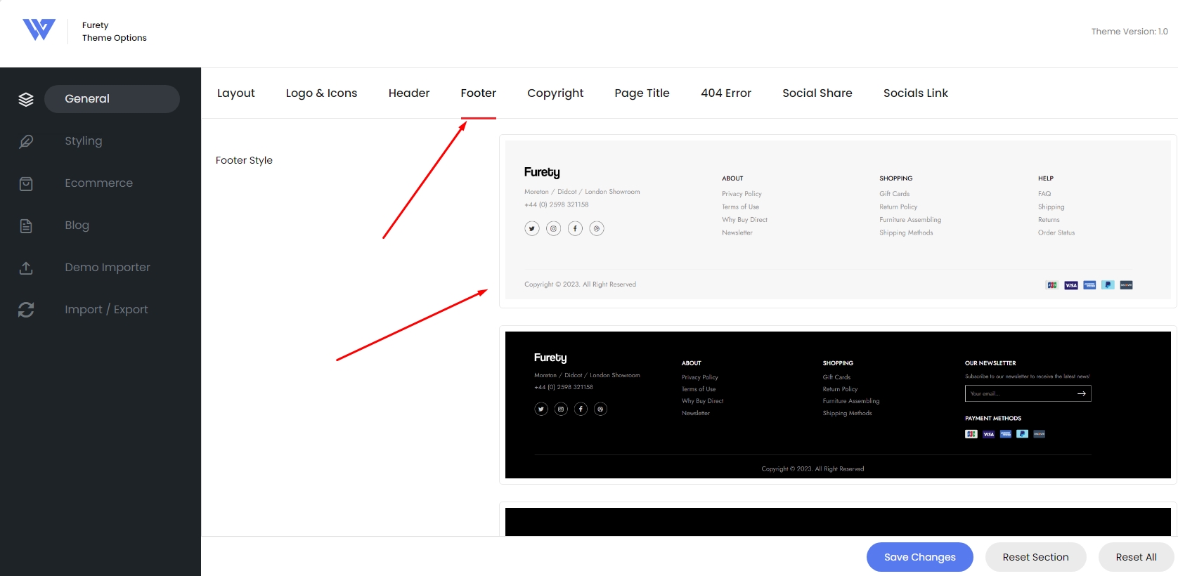Click the Demo Importer upload icon
The width and height of the screenshot is (1178, 576).
pos(26,268)
